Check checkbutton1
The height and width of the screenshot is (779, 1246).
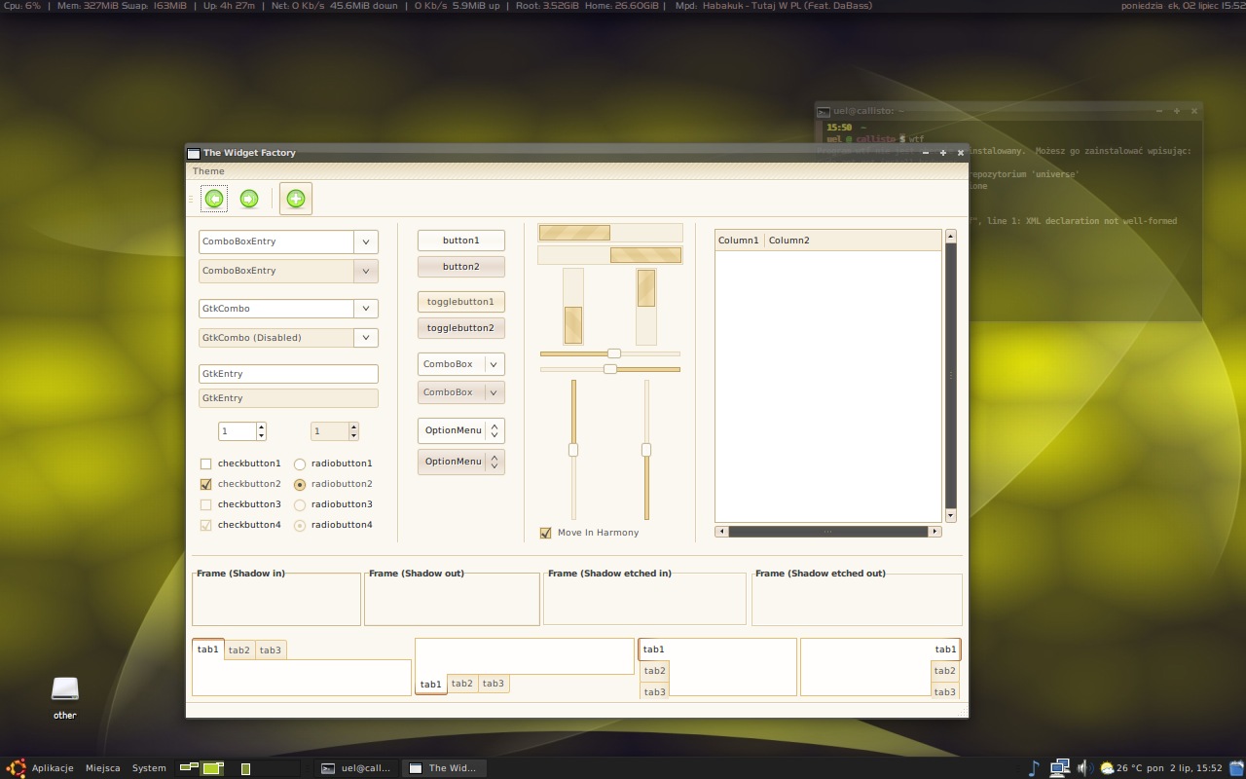coord(205,464)
